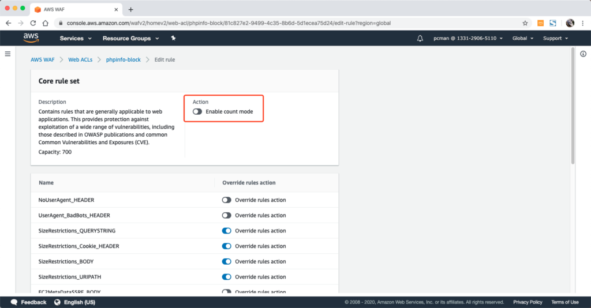Open the Global region selector
Viewport: 591px width, 308px height.
tap(522, 39)
